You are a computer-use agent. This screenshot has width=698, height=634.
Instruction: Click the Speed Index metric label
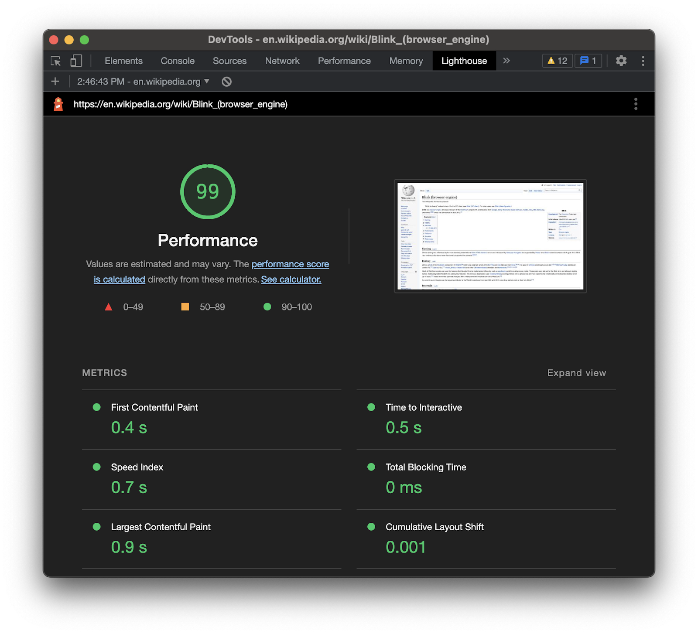(x=137, y=467)
